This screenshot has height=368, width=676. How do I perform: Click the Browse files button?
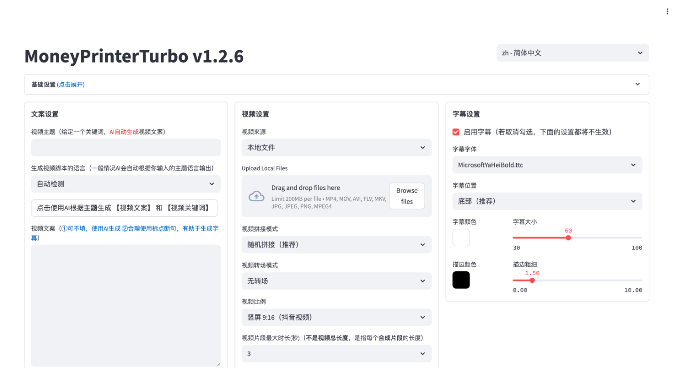[x=407, y=196]
